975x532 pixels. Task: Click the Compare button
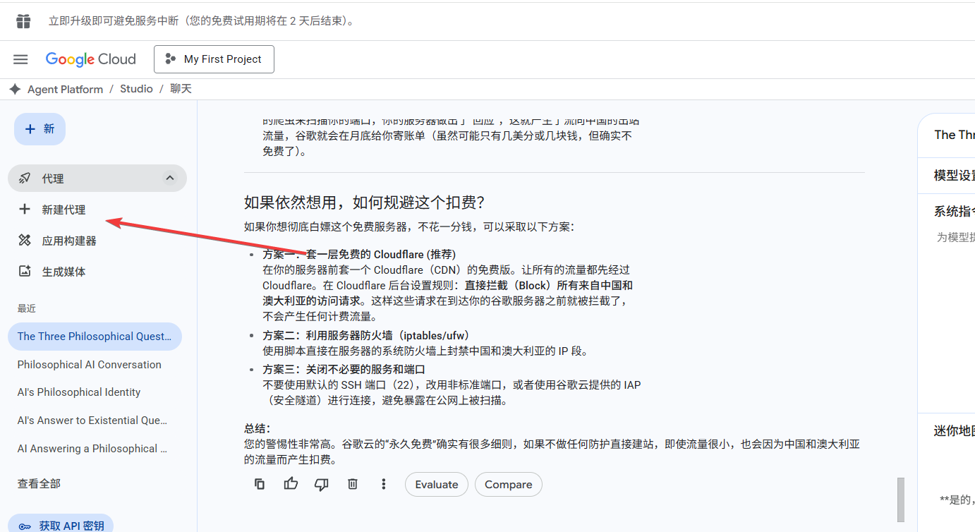click(x=509, y=485)
